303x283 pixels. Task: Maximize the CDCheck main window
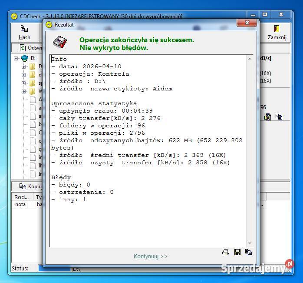[265, 15]
